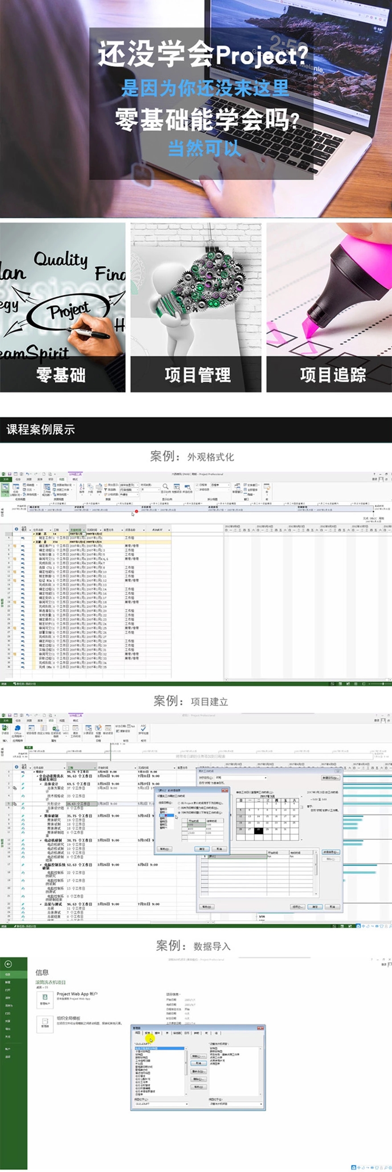Select the black highlighted date in the 2017年3月 calendar
Viewport: 392px width, 1172px height.
coord(259,831)
